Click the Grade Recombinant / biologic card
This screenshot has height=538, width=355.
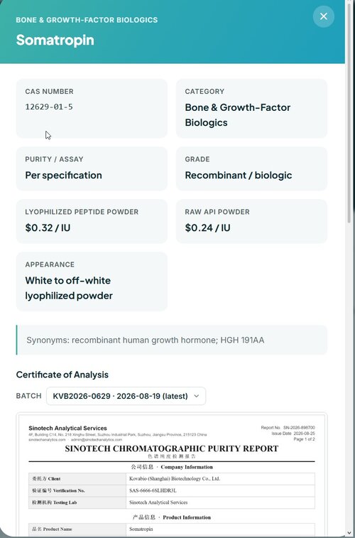tap(251, 168)
